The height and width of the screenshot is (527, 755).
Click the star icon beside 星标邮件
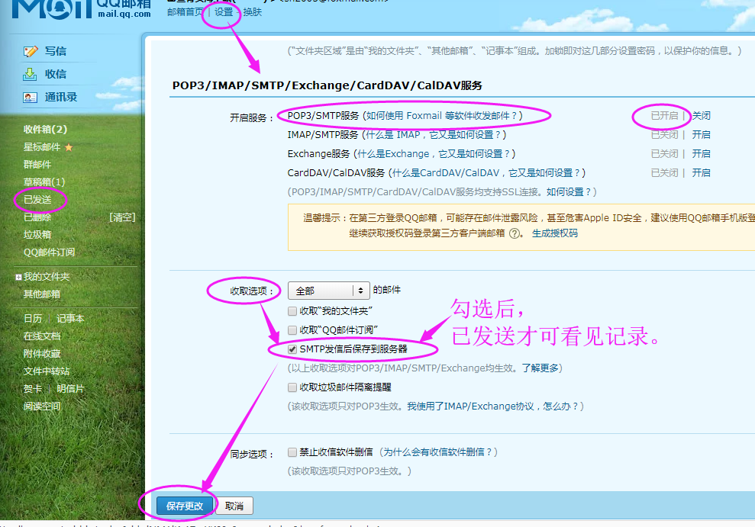tap(69, 147)
